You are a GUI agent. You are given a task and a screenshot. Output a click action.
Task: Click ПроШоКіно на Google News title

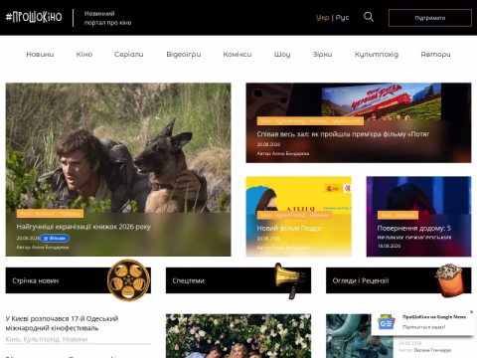[x=434, y=317]
